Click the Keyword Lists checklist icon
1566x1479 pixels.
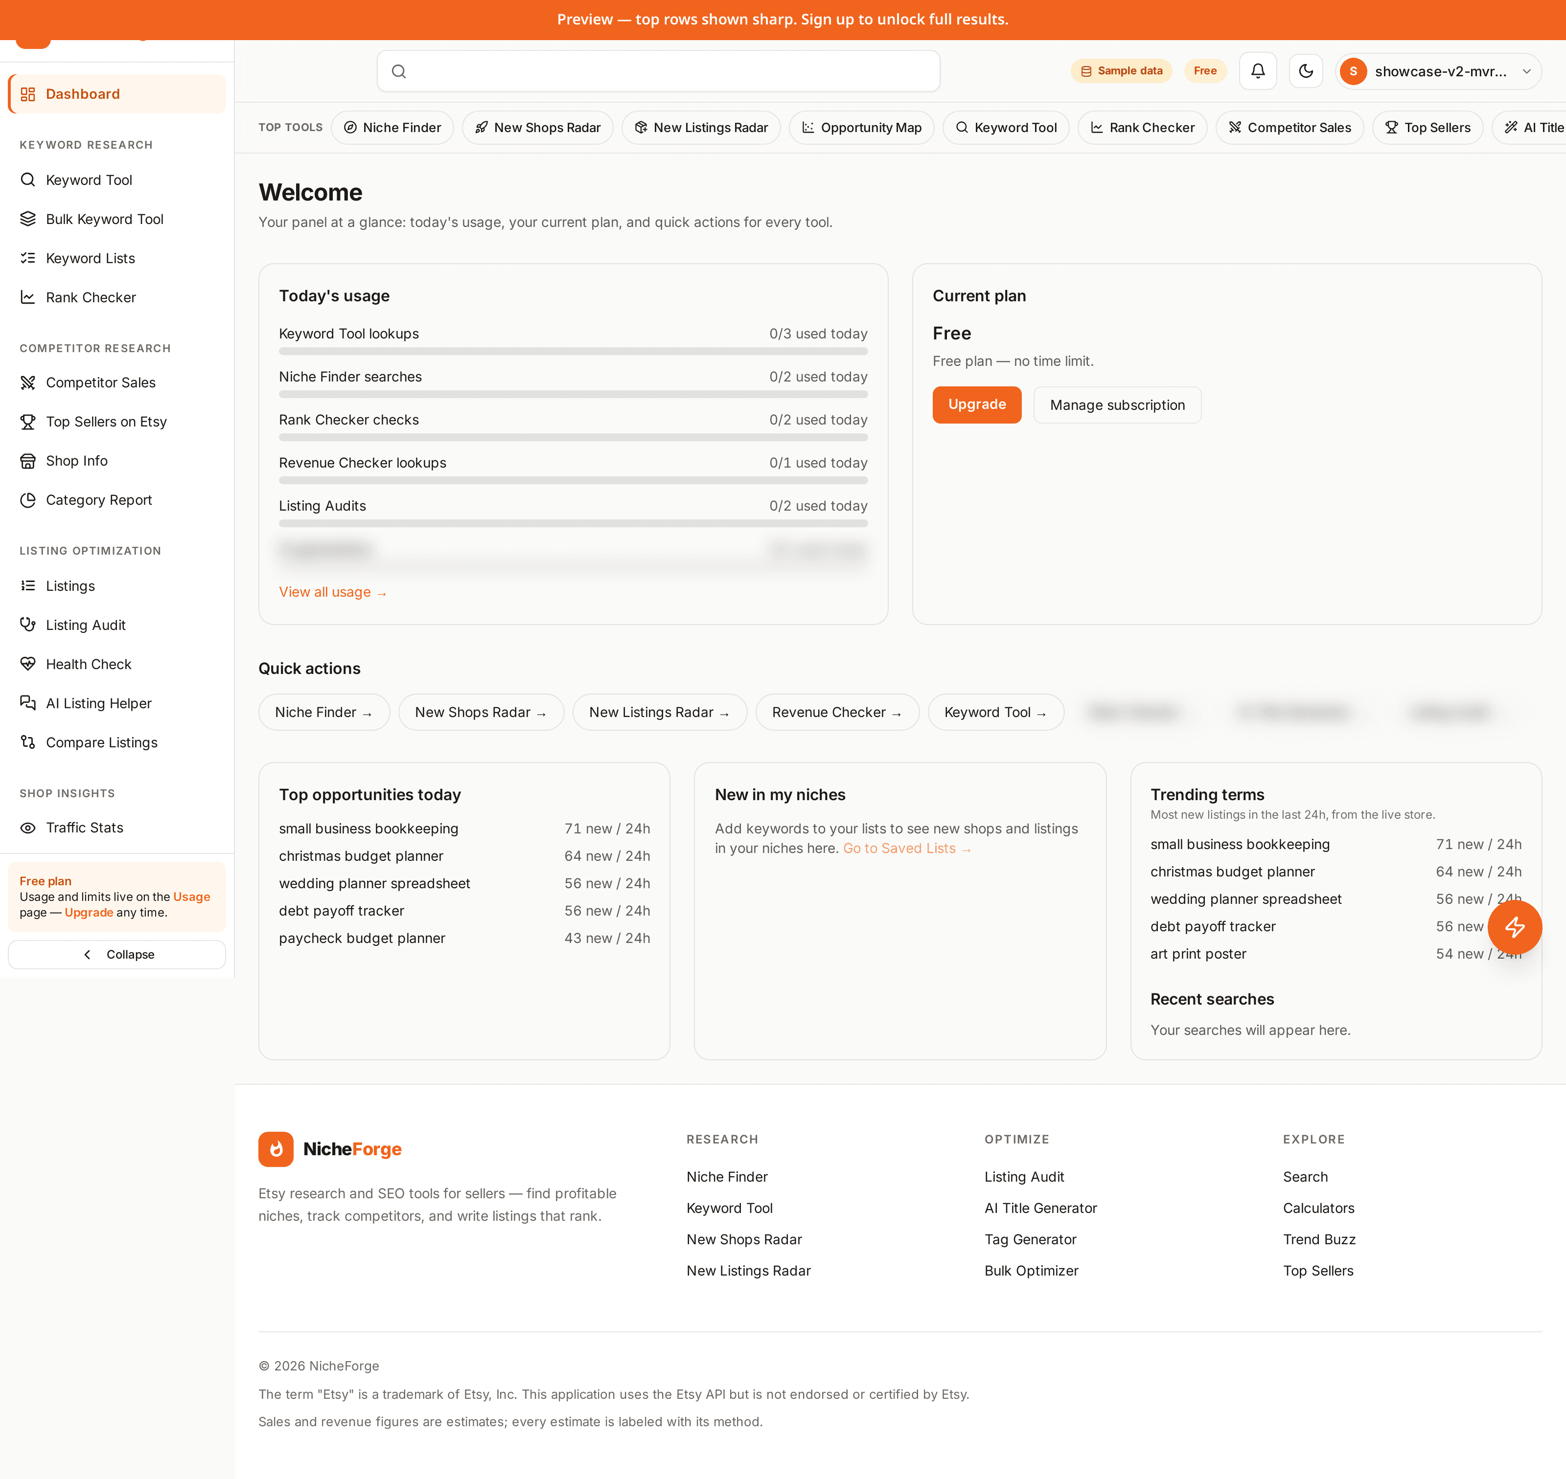point(27,258)
